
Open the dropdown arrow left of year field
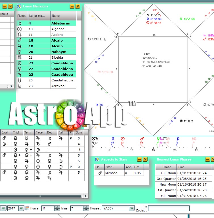pyautogui.click(x=3, y=208)
